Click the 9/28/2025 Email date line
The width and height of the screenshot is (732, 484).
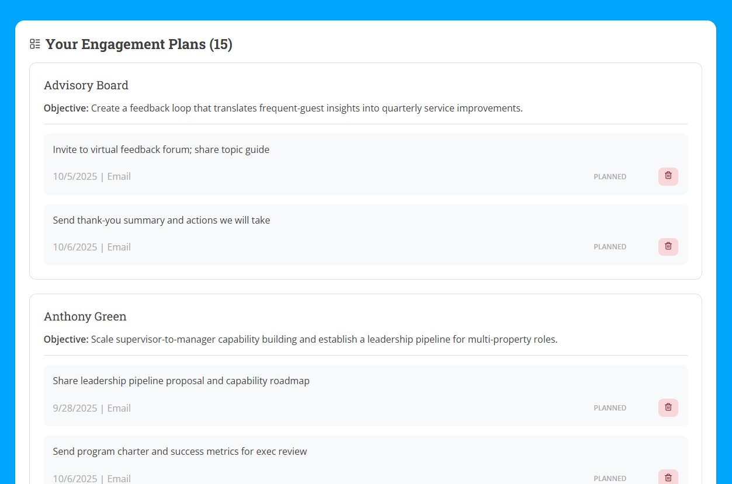92,408
